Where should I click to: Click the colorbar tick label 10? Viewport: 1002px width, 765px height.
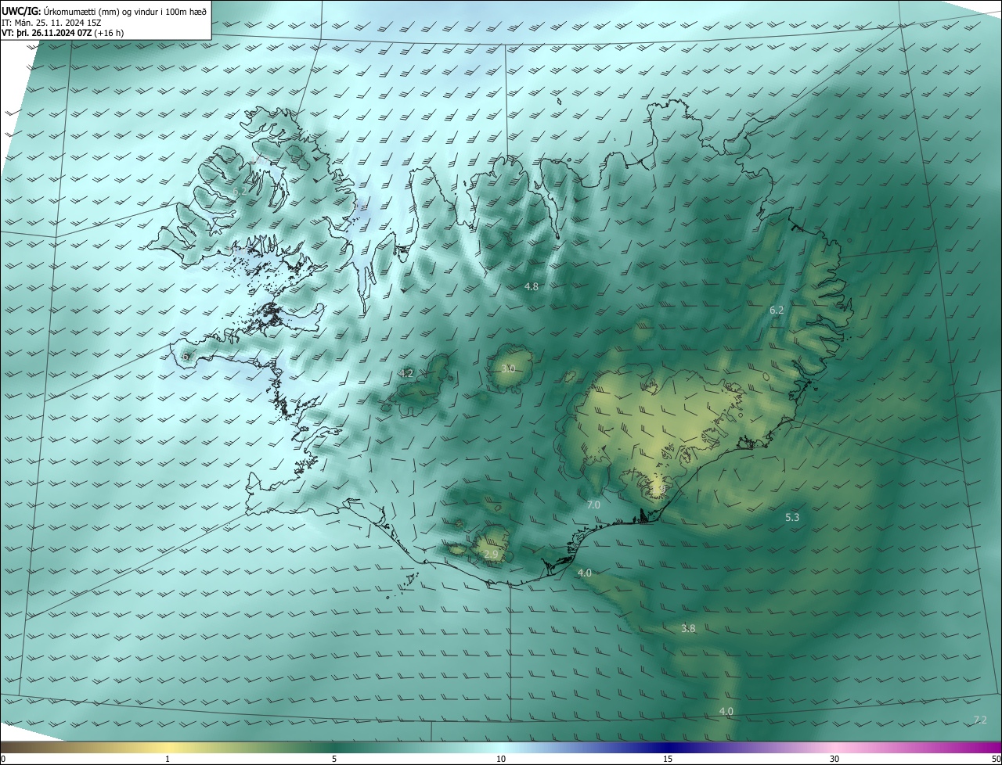coord(501,759)
